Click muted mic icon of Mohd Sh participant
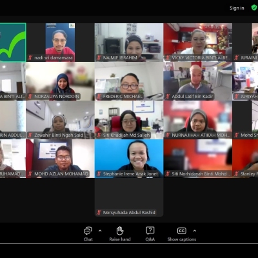 tap(237, 135)
